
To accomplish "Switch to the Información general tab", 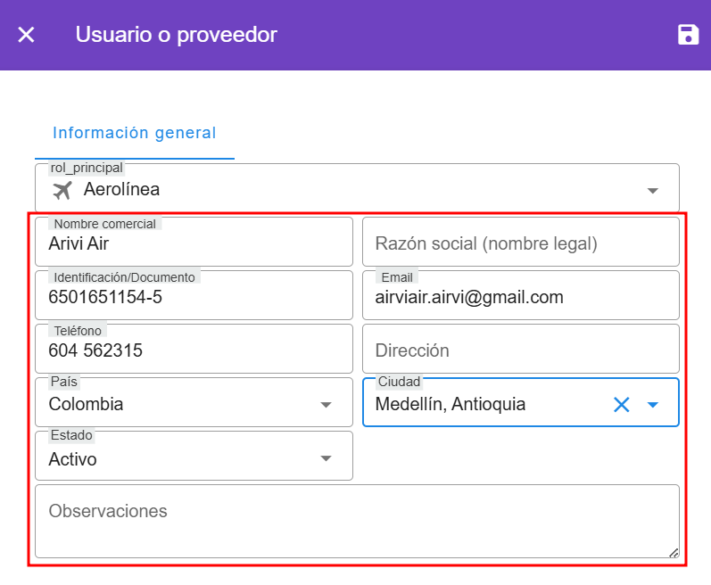I will click(134, 134).
